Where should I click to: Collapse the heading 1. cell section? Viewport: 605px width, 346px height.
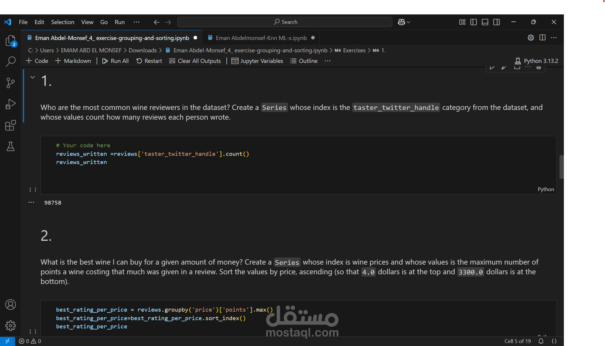pos(33,77)
